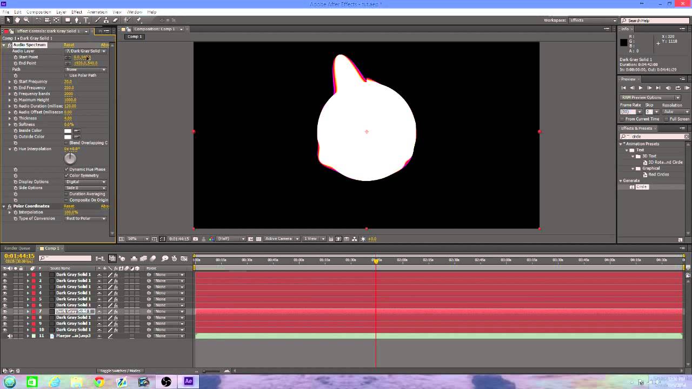
Task: Open the Type of Conversion dropdown
Action: pos(85,218)
